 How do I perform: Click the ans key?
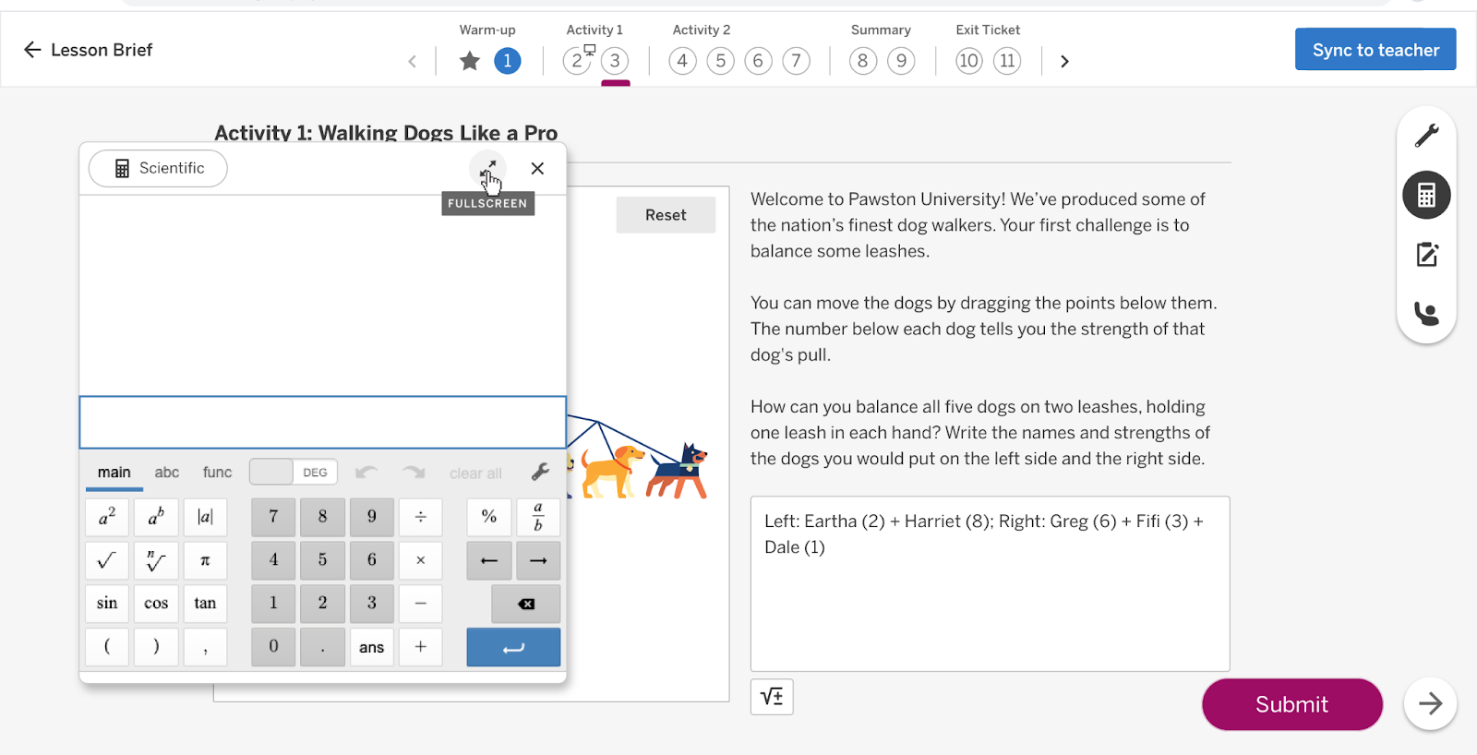click(x=371, y=647)
